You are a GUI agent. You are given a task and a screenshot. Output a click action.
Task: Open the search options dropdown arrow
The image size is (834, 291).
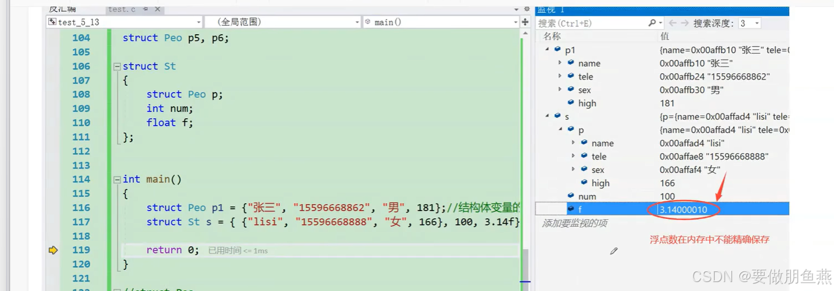pos(661,23)
